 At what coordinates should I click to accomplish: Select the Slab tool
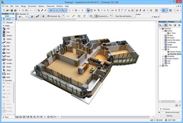pos(8,46)
